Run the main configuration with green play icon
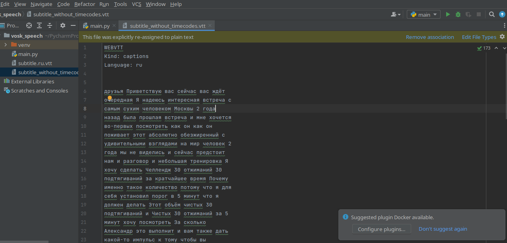Viewport: 507px width, 243px height. pos(448,14)
